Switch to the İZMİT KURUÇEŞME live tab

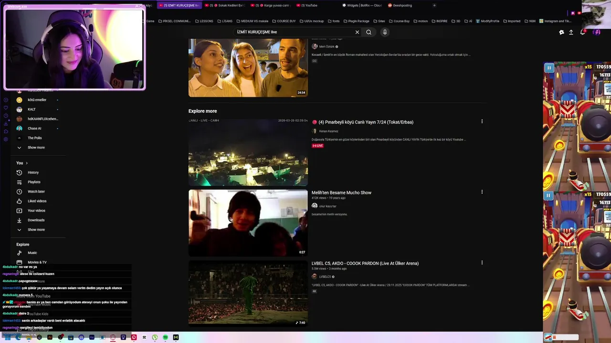(x=179, y=5)
